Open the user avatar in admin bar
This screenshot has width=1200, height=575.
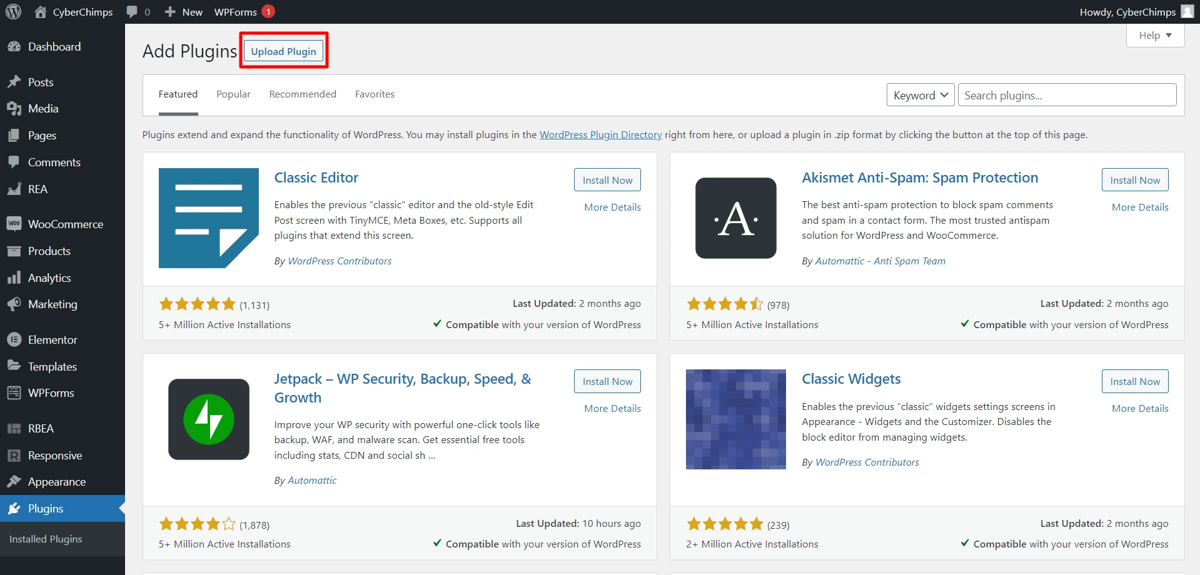[1187, 12]
